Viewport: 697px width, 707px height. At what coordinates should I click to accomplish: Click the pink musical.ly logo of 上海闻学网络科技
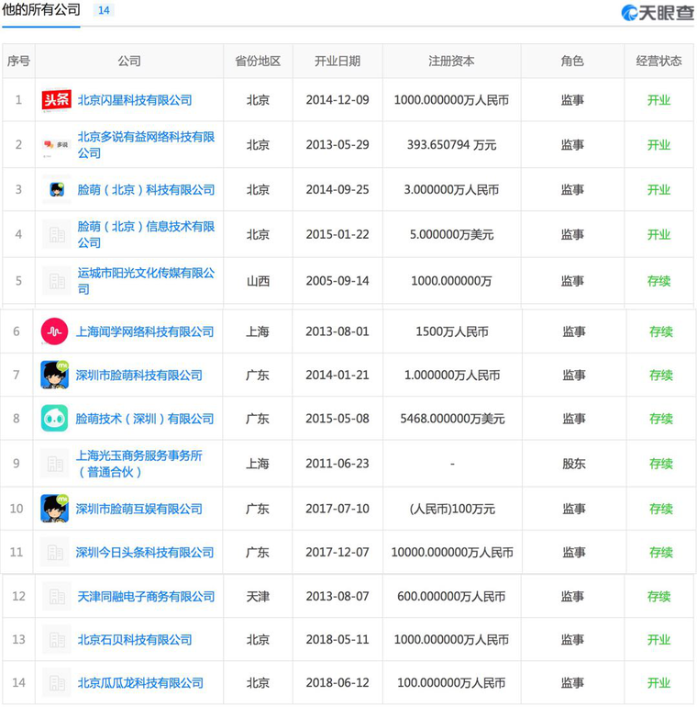pos(54,331)
